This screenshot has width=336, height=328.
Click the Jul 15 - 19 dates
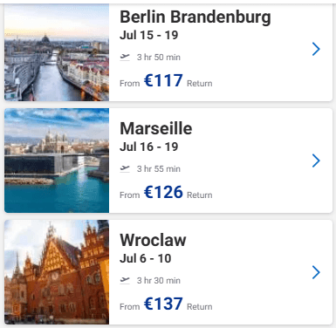(148, 35)
